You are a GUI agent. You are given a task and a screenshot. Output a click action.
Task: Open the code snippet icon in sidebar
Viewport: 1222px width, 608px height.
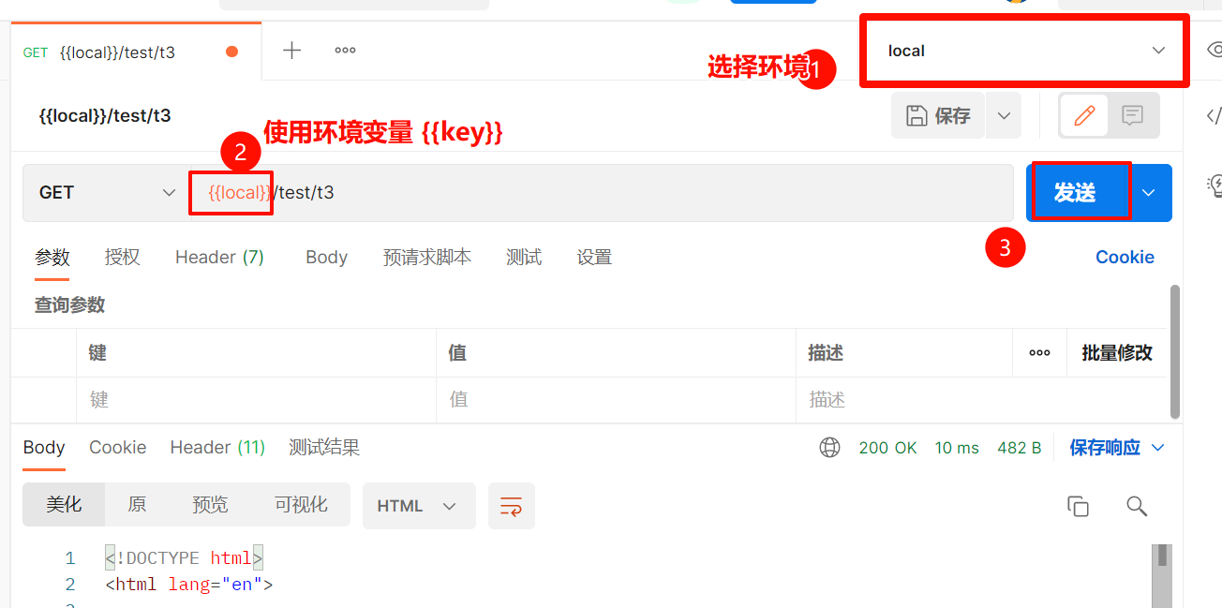pos(1214,116)
